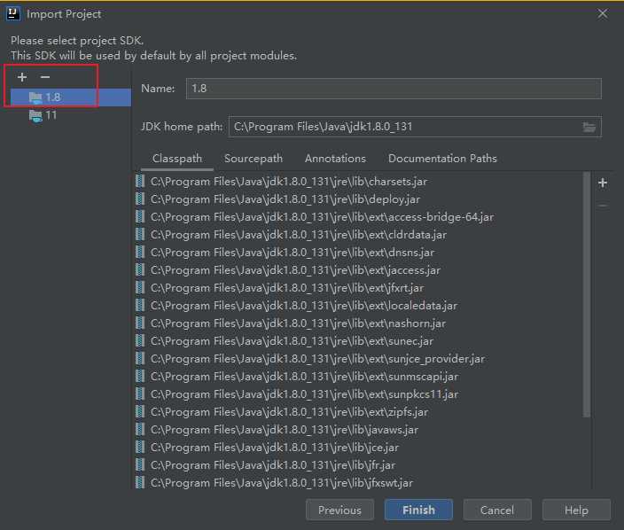Image resolution: width=624 pixels, height=530 pixels.
Task: Open the Documentation Paths tab
Action: [x=442, y=159]
